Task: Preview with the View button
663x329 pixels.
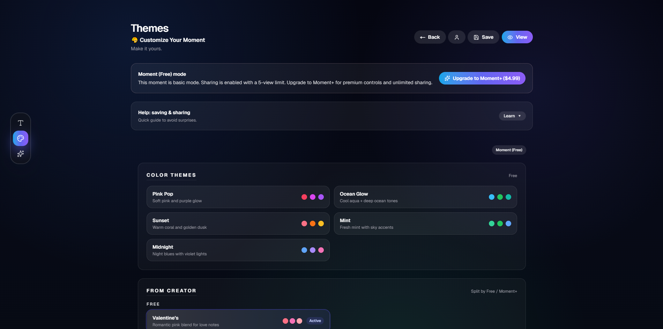Action: click(517, 37)
